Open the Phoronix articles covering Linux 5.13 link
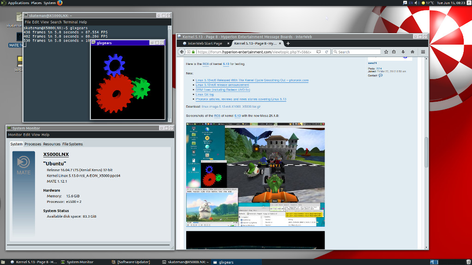 pos(241,99)
